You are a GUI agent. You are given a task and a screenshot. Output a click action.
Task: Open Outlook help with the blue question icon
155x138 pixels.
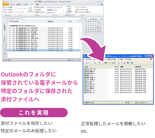[102, 4]
